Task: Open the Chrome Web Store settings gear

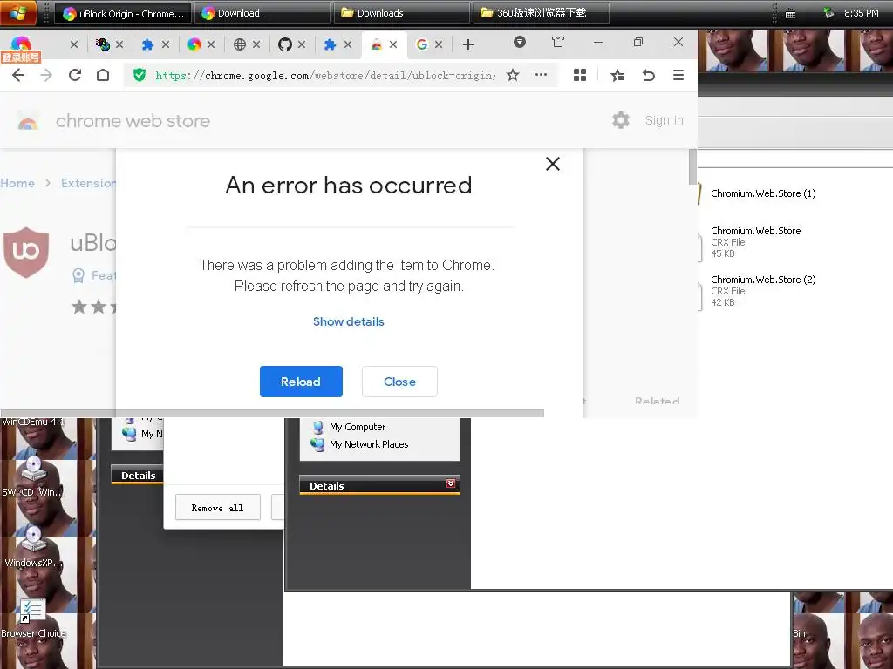Action: tap(621, 120)
